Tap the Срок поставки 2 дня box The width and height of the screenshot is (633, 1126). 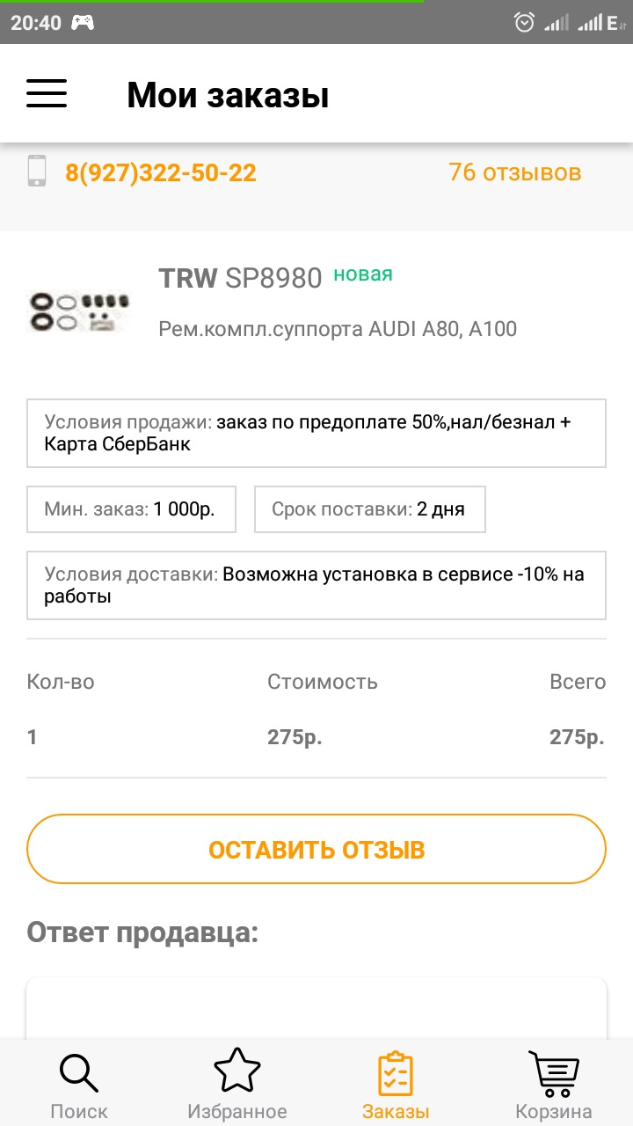pyautogui.click(x=369, y=509)
